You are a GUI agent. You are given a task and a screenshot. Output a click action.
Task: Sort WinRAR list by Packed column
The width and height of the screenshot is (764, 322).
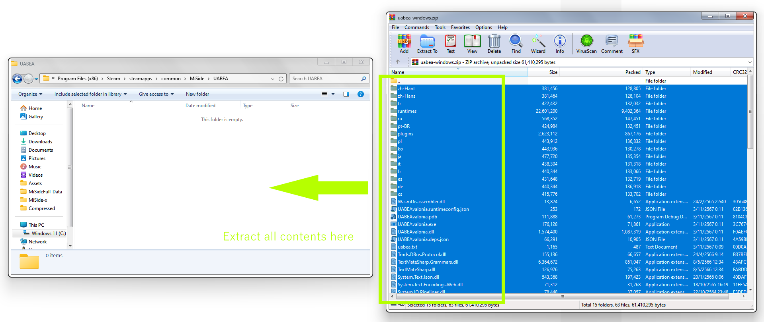(x=601, y=72)
